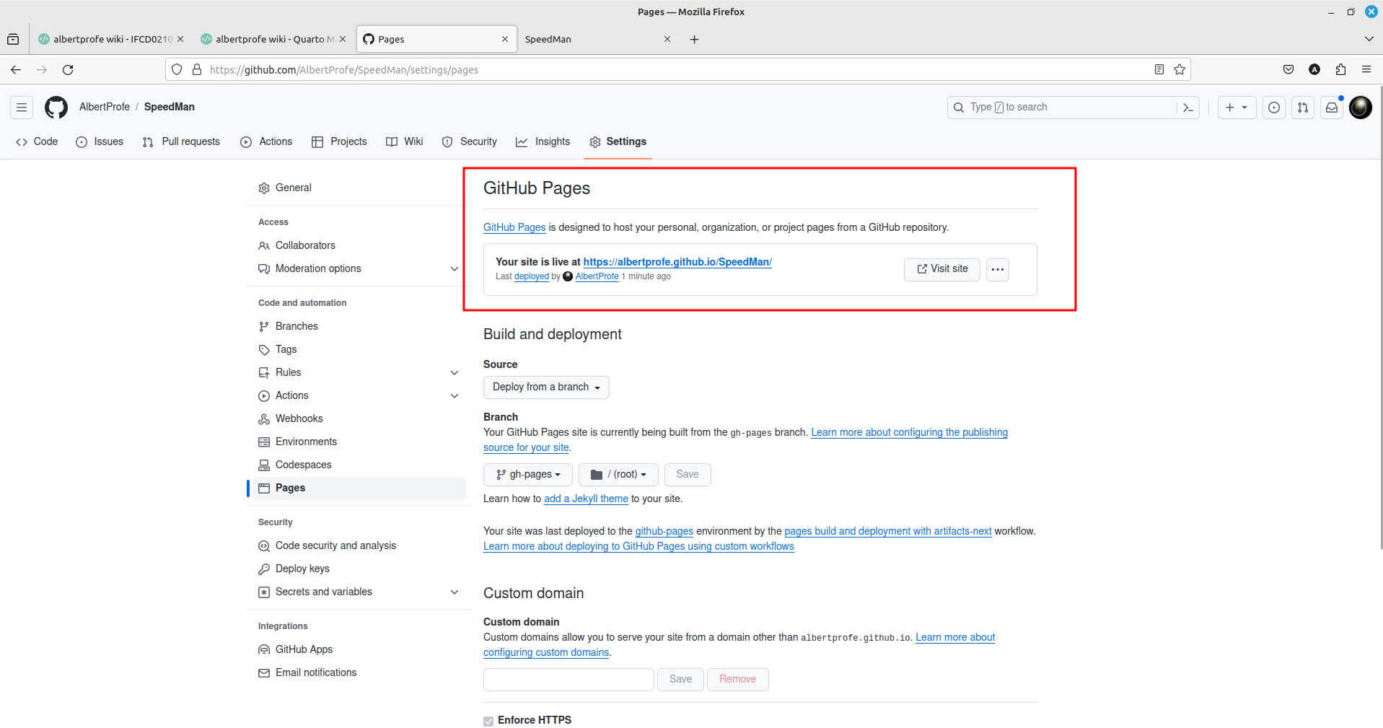The width and height of the screenshot is (1383, 728).
Task: Open the create new plus dropdown
Action: [x=1237, y=108]
